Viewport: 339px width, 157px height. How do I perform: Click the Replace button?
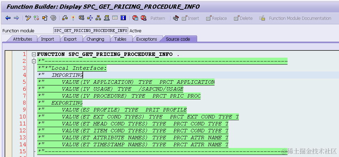pyautogui.click(x=216, y=18)
